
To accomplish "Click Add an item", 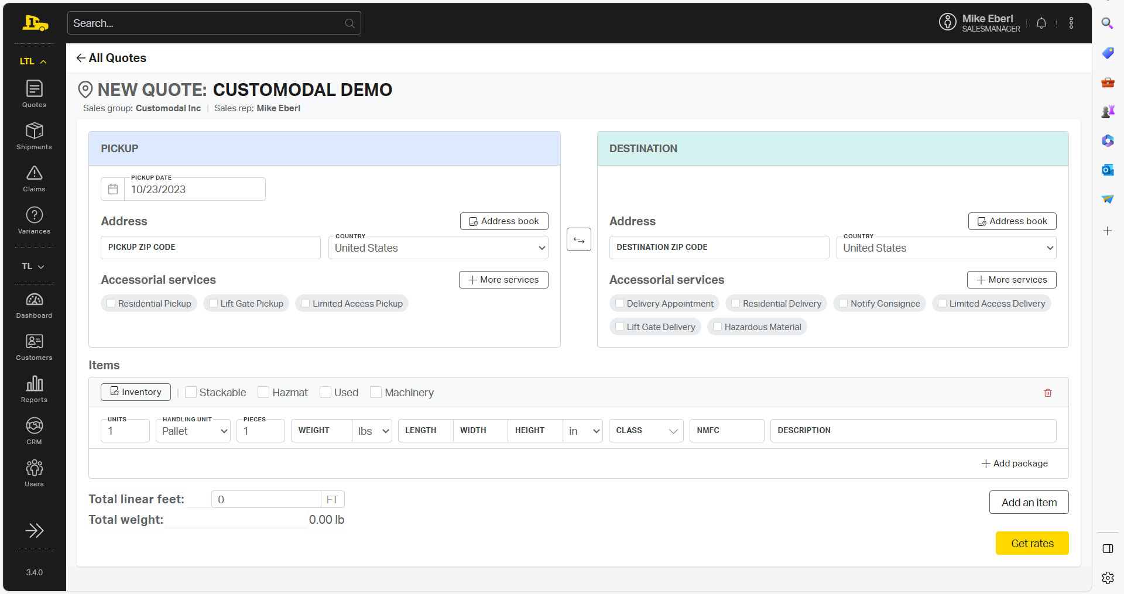I will [1029, 502].
